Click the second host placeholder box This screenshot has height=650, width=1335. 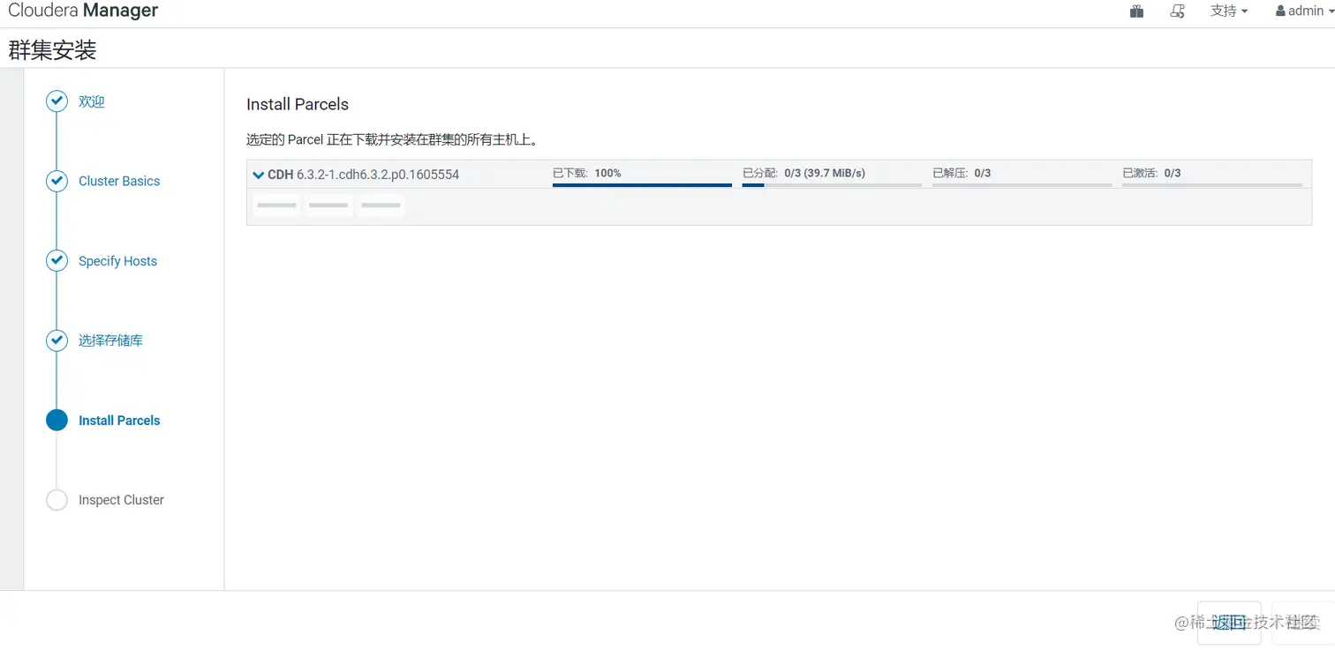328,205
